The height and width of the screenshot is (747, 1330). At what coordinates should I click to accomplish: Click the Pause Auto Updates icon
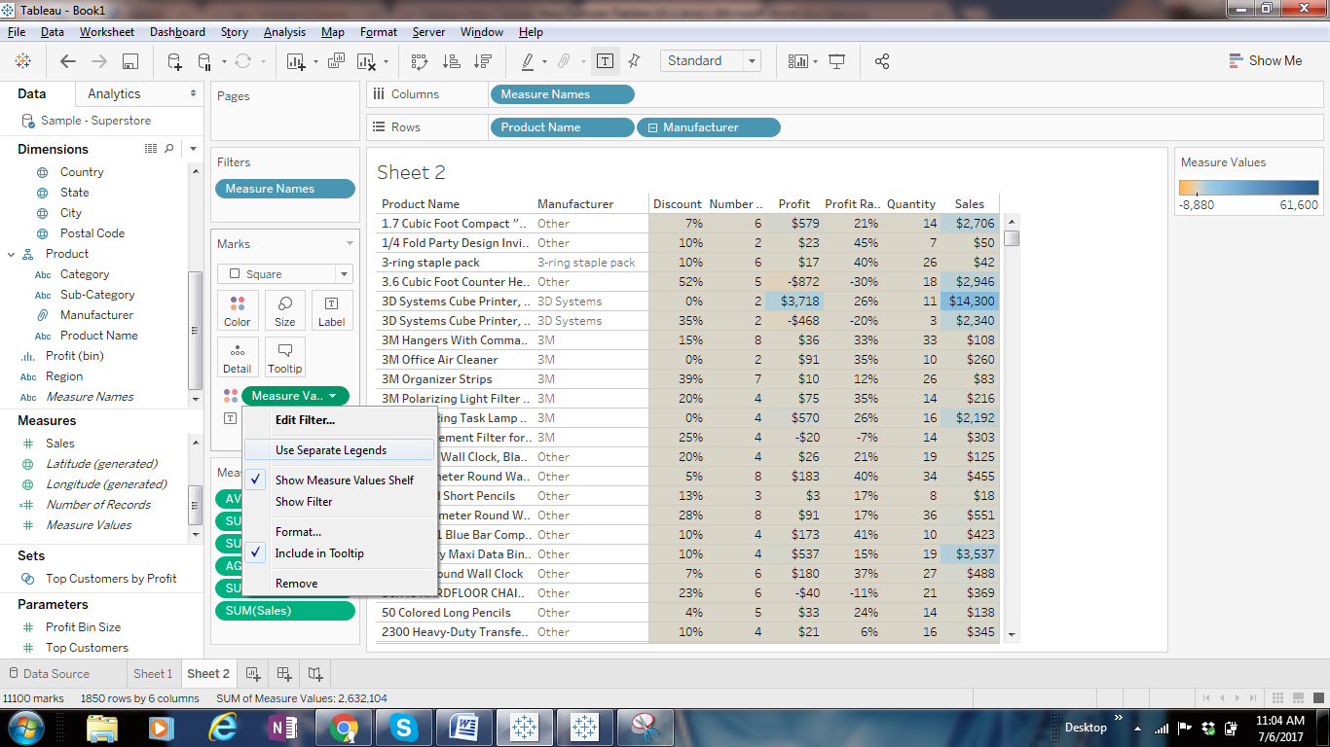pyautogui.click(x=204, y=61)
